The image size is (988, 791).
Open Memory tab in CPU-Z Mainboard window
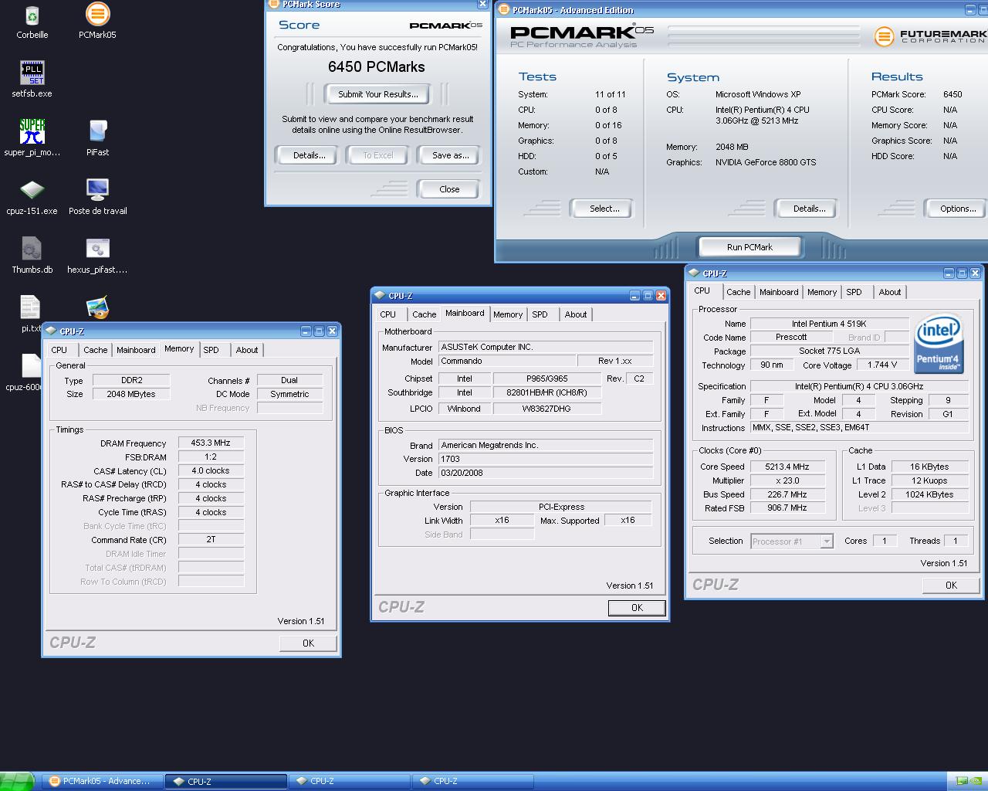pyautogui.click(x=508, y=314)
